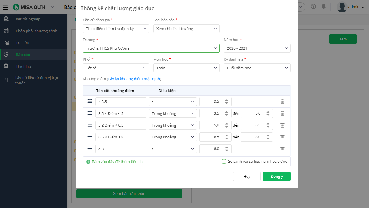The height and width of the screenshot is (208, 369).
Task: Open Thiết lập settings in sidebar
Action: point(23,66)
